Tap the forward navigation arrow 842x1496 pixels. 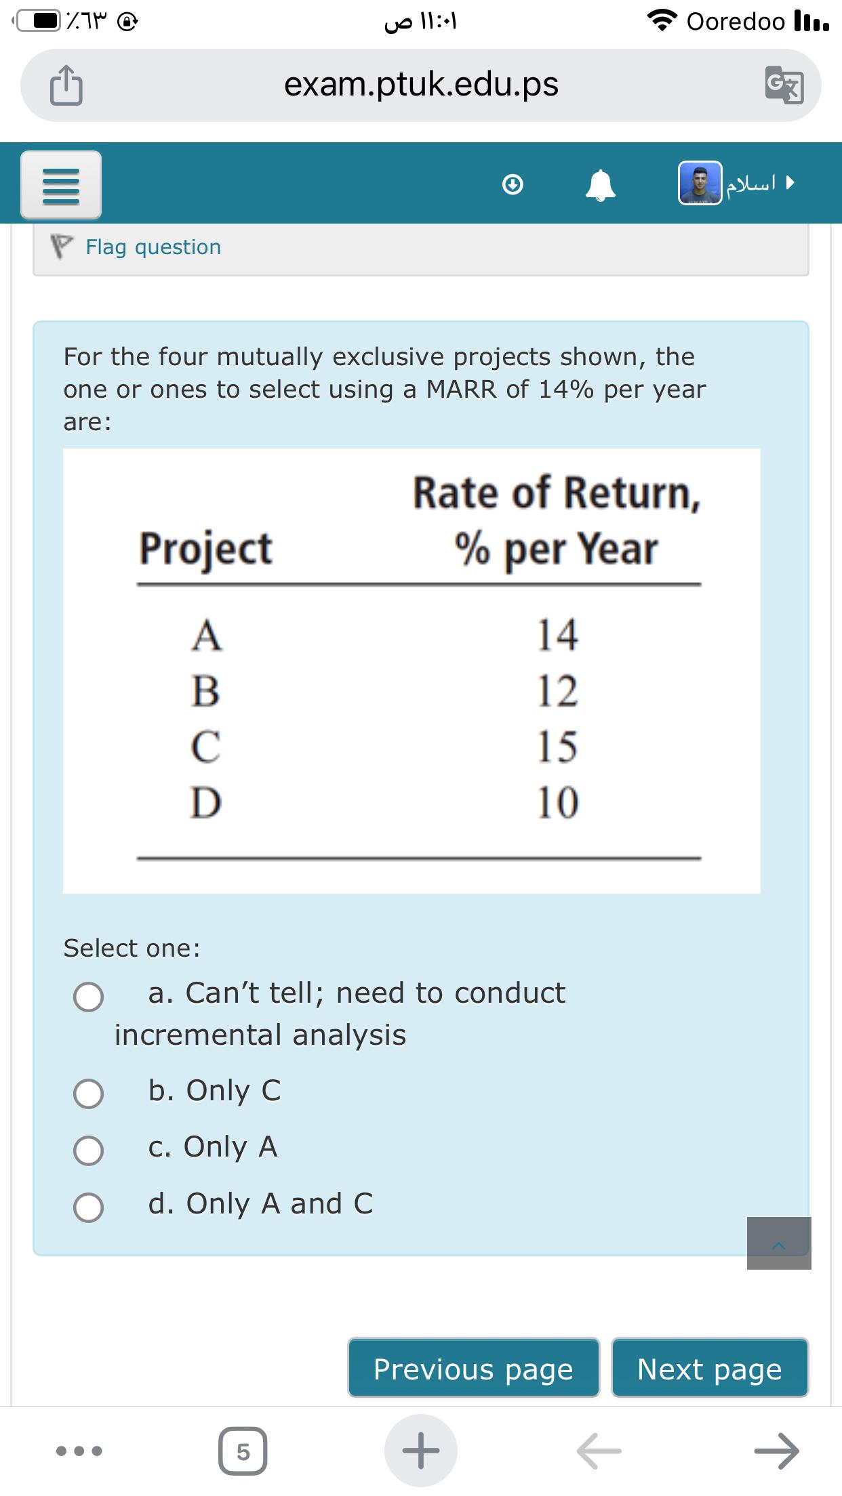tap(778, 1449)
